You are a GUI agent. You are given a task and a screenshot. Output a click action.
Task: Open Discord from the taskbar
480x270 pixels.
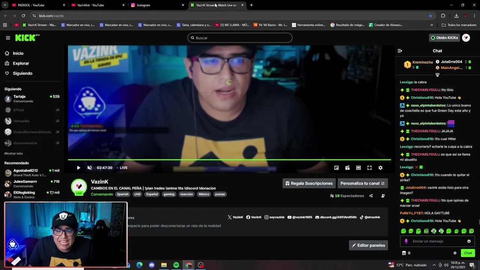click(151, 265)
